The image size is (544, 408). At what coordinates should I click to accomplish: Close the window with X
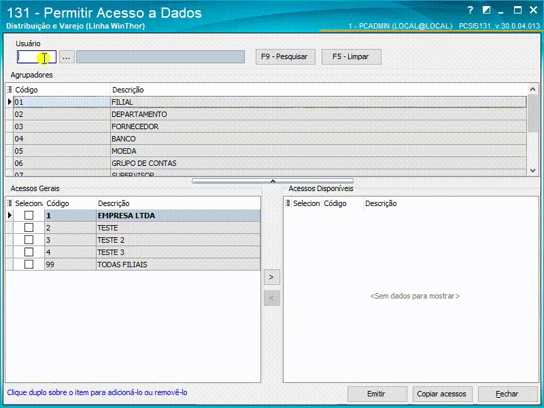coord(533,10)
